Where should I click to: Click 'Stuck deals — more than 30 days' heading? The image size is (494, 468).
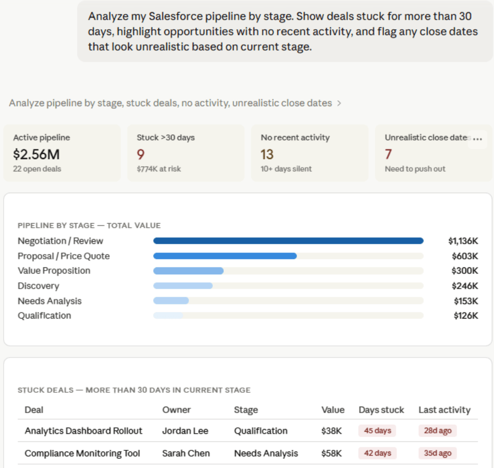click(134, 390)
